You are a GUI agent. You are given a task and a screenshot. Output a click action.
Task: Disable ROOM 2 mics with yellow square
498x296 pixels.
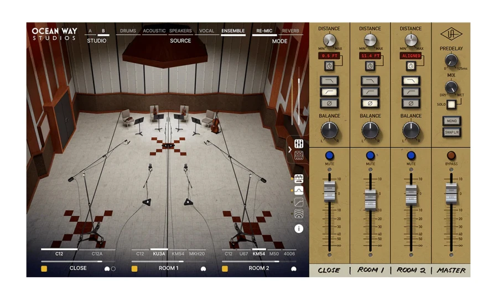(225, 269)
